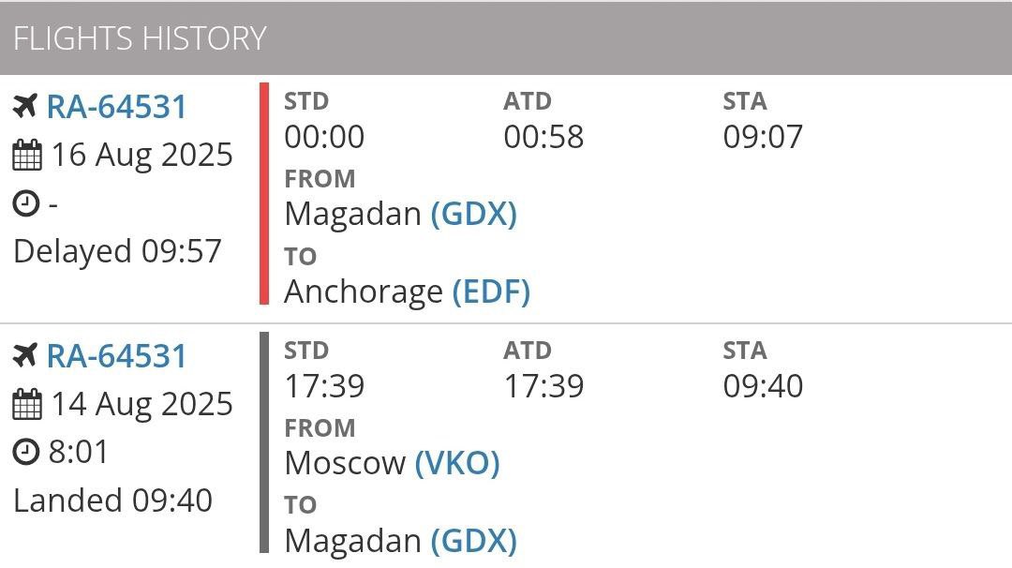1012x568 pixels.
Task: Click the 16 Aug 2025 date text
Action: click(141, 155)
